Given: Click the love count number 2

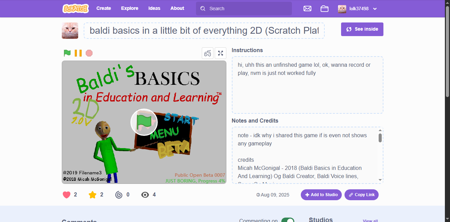Looking at the screenshot, I should (x=75, y=195).
